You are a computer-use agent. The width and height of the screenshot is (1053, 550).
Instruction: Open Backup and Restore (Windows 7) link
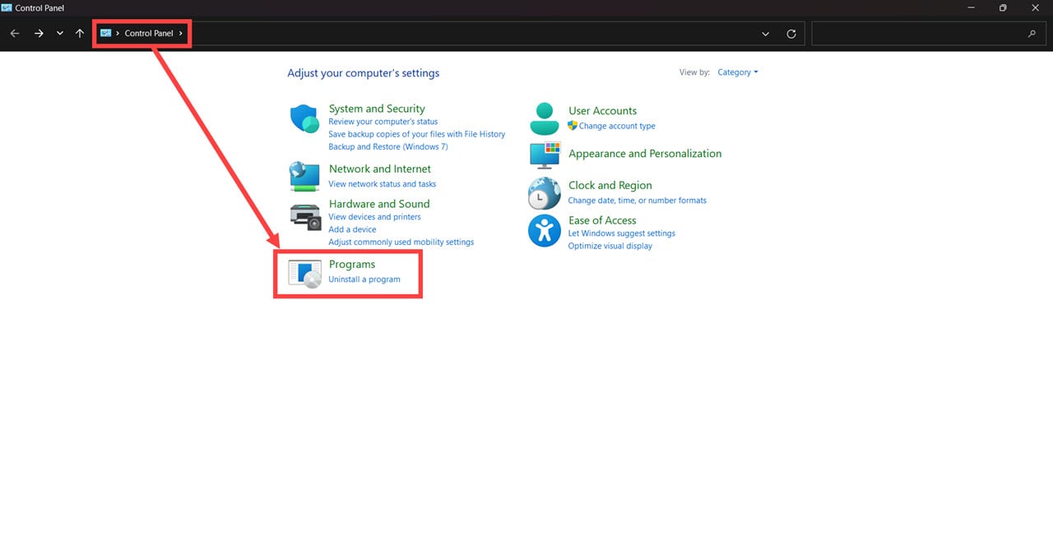click(x=388, y=147)
